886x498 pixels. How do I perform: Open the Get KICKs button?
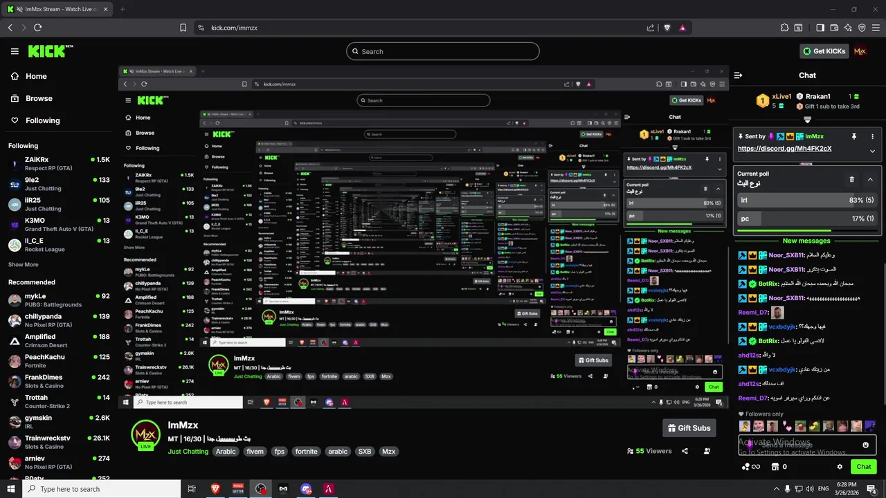[x=824, y=51]
